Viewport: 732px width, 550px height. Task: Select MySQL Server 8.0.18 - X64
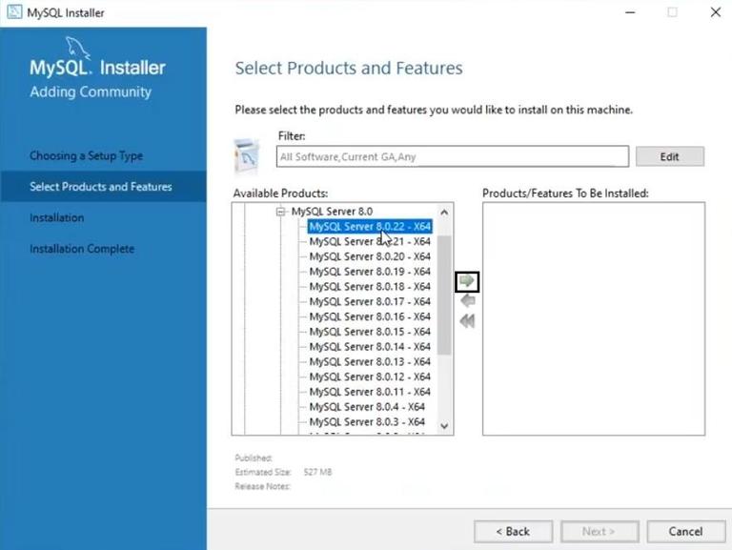point(370,286)
